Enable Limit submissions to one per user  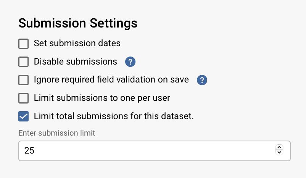tap(24, 98)
